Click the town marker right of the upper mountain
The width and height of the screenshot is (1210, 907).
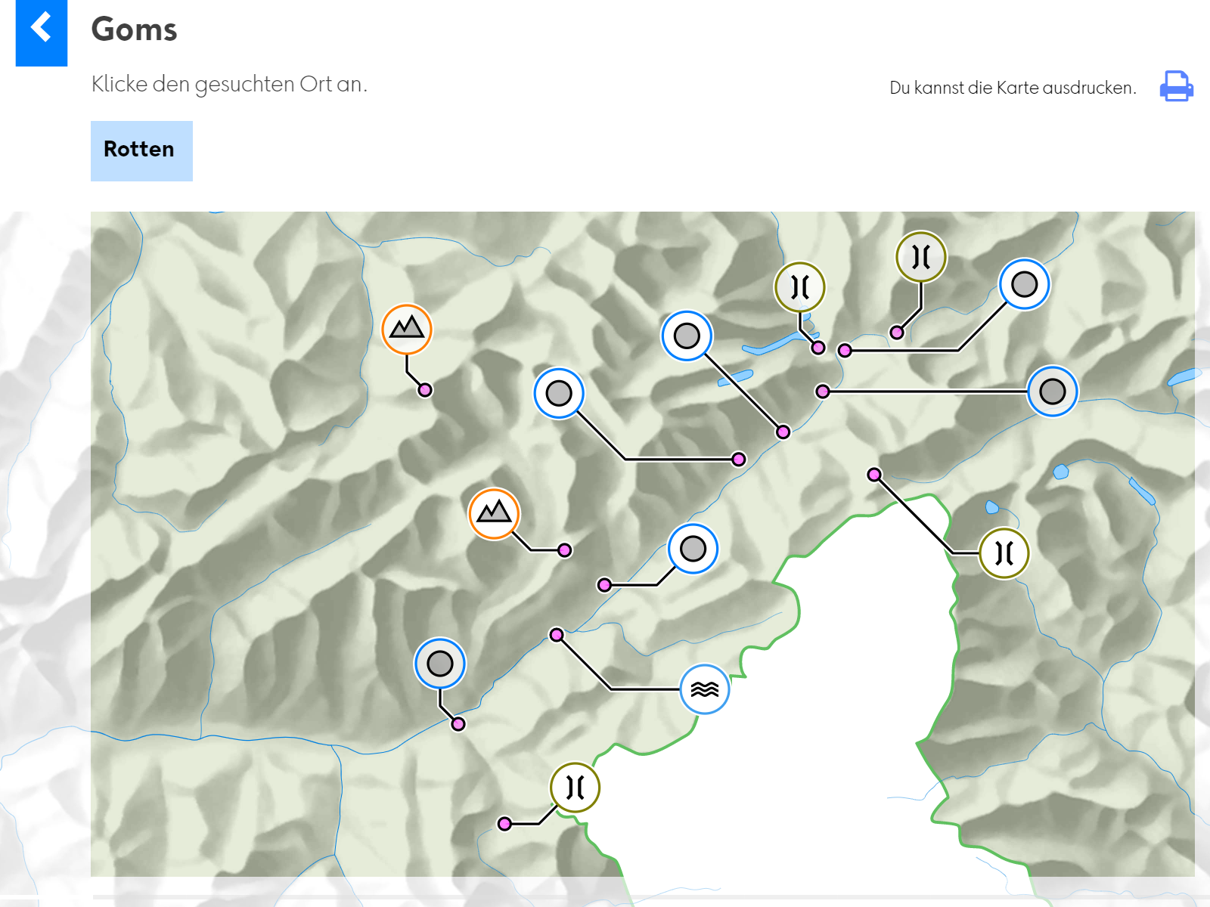(x=559, y=393)
